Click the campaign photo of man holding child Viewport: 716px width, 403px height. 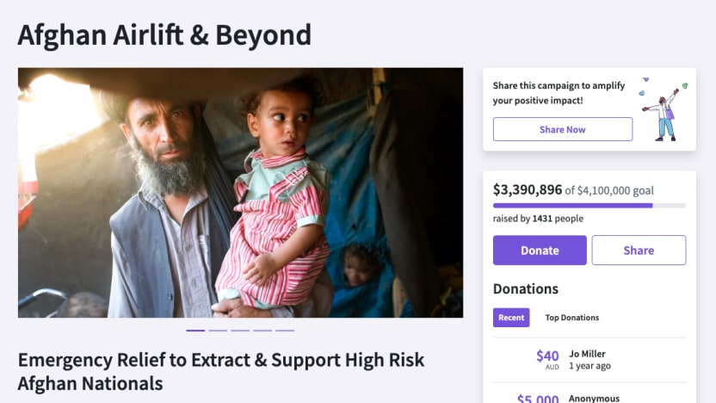click(x=240, y=192)
